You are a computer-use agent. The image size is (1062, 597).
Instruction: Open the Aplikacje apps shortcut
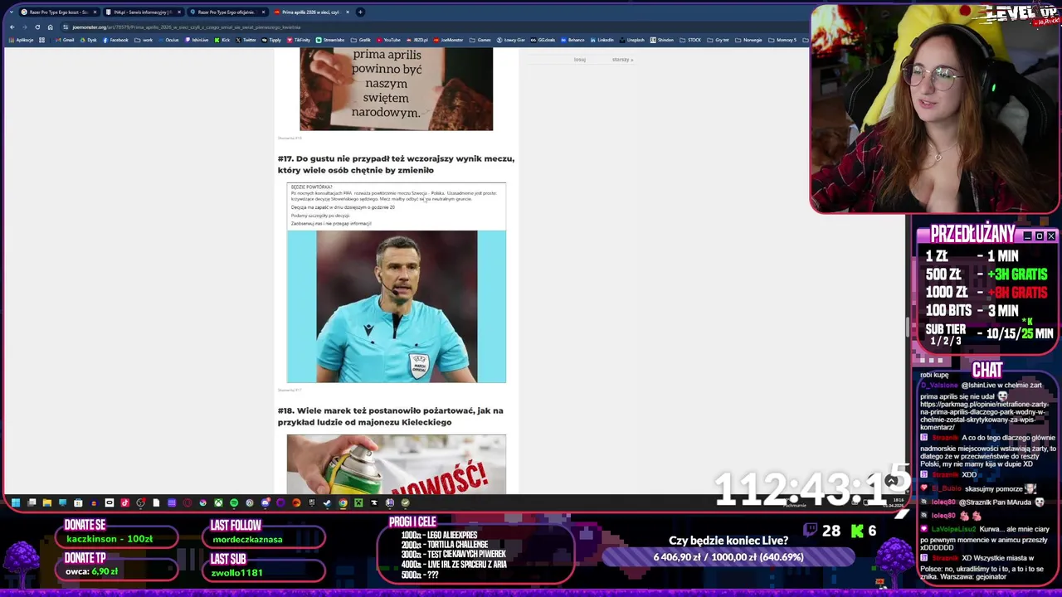tap(21, 40)
